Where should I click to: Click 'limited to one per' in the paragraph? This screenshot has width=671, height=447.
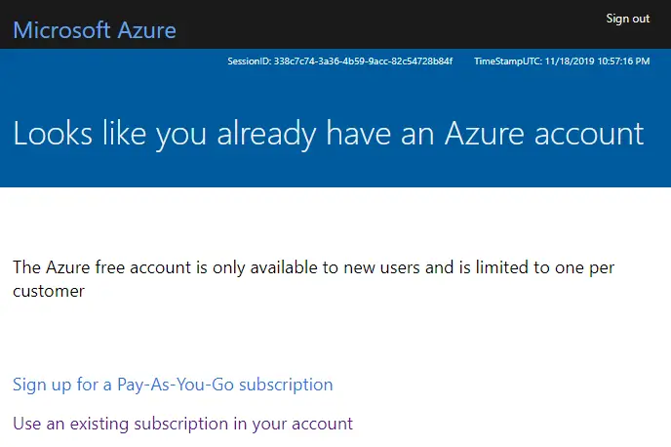545,267
